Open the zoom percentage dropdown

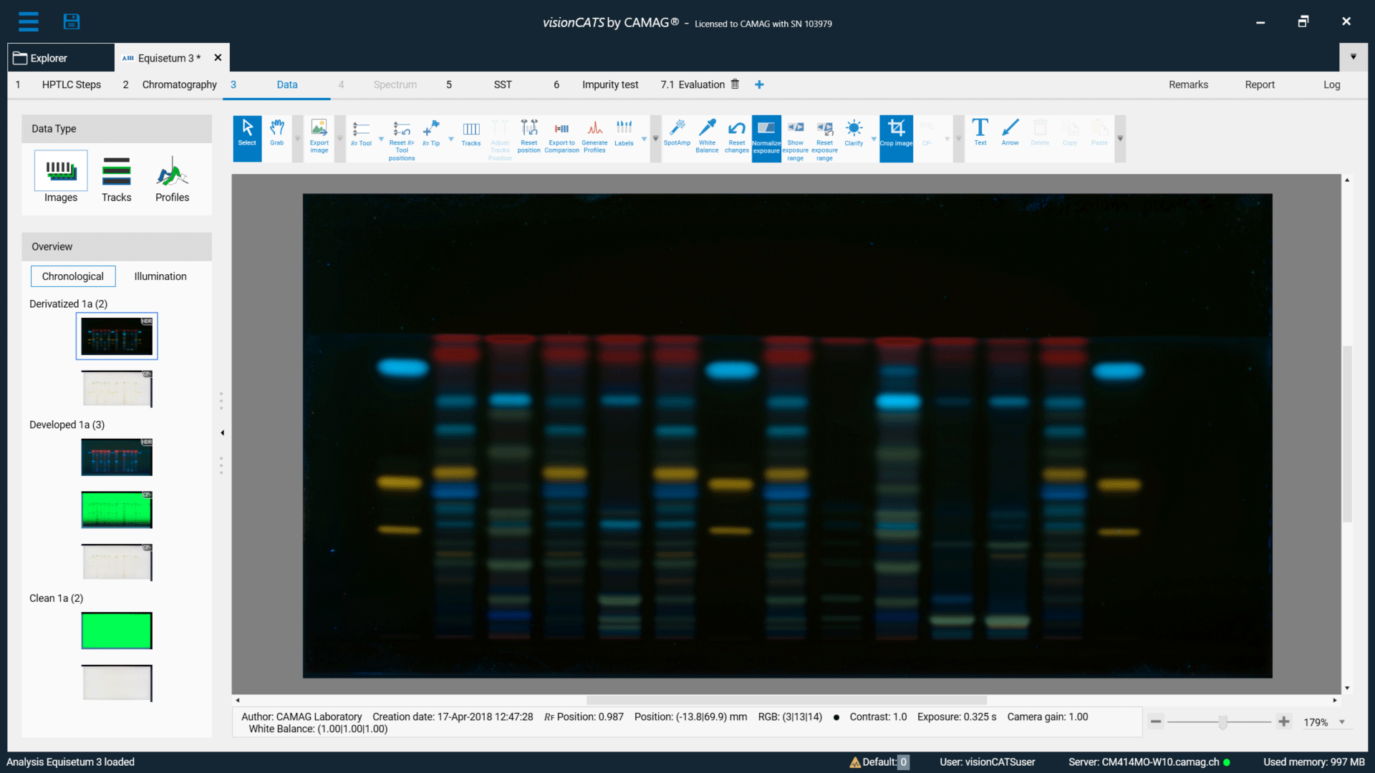click(x=1342, y=722)
